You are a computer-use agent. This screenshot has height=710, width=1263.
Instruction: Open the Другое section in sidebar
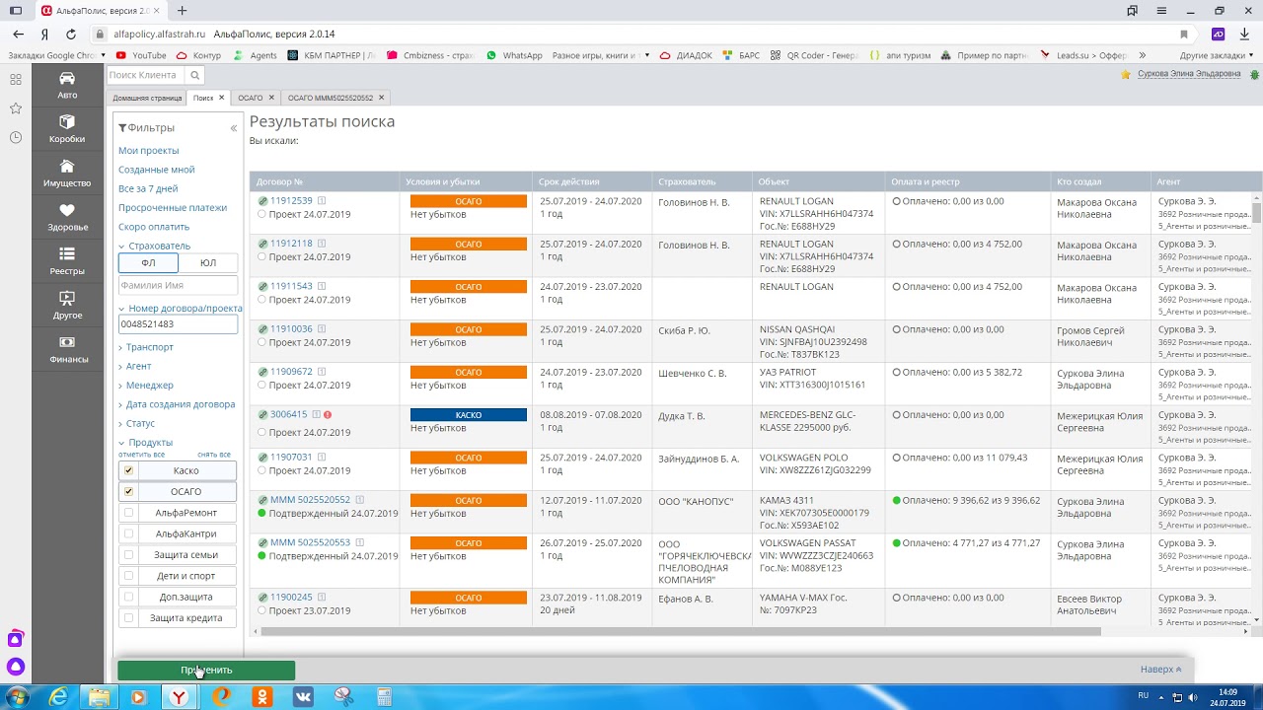click(66, 305)
